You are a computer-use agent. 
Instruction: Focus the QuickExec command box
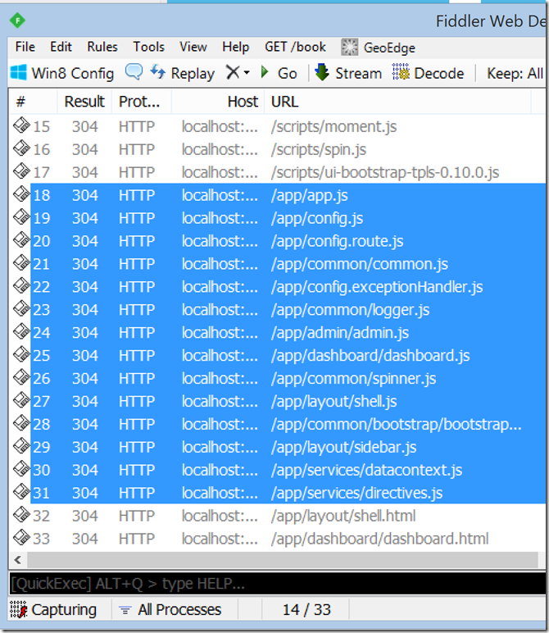click(x=278, y=583)
